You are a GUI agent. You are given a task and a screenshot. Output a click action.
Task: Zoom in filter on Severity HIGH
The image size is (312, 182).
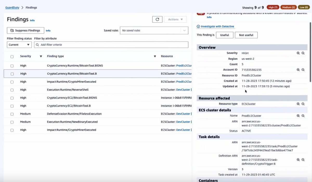tap(298, 53)
